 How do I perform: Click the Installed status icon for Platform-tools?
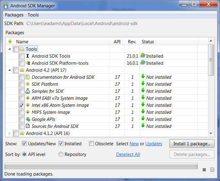click(143, 63)
